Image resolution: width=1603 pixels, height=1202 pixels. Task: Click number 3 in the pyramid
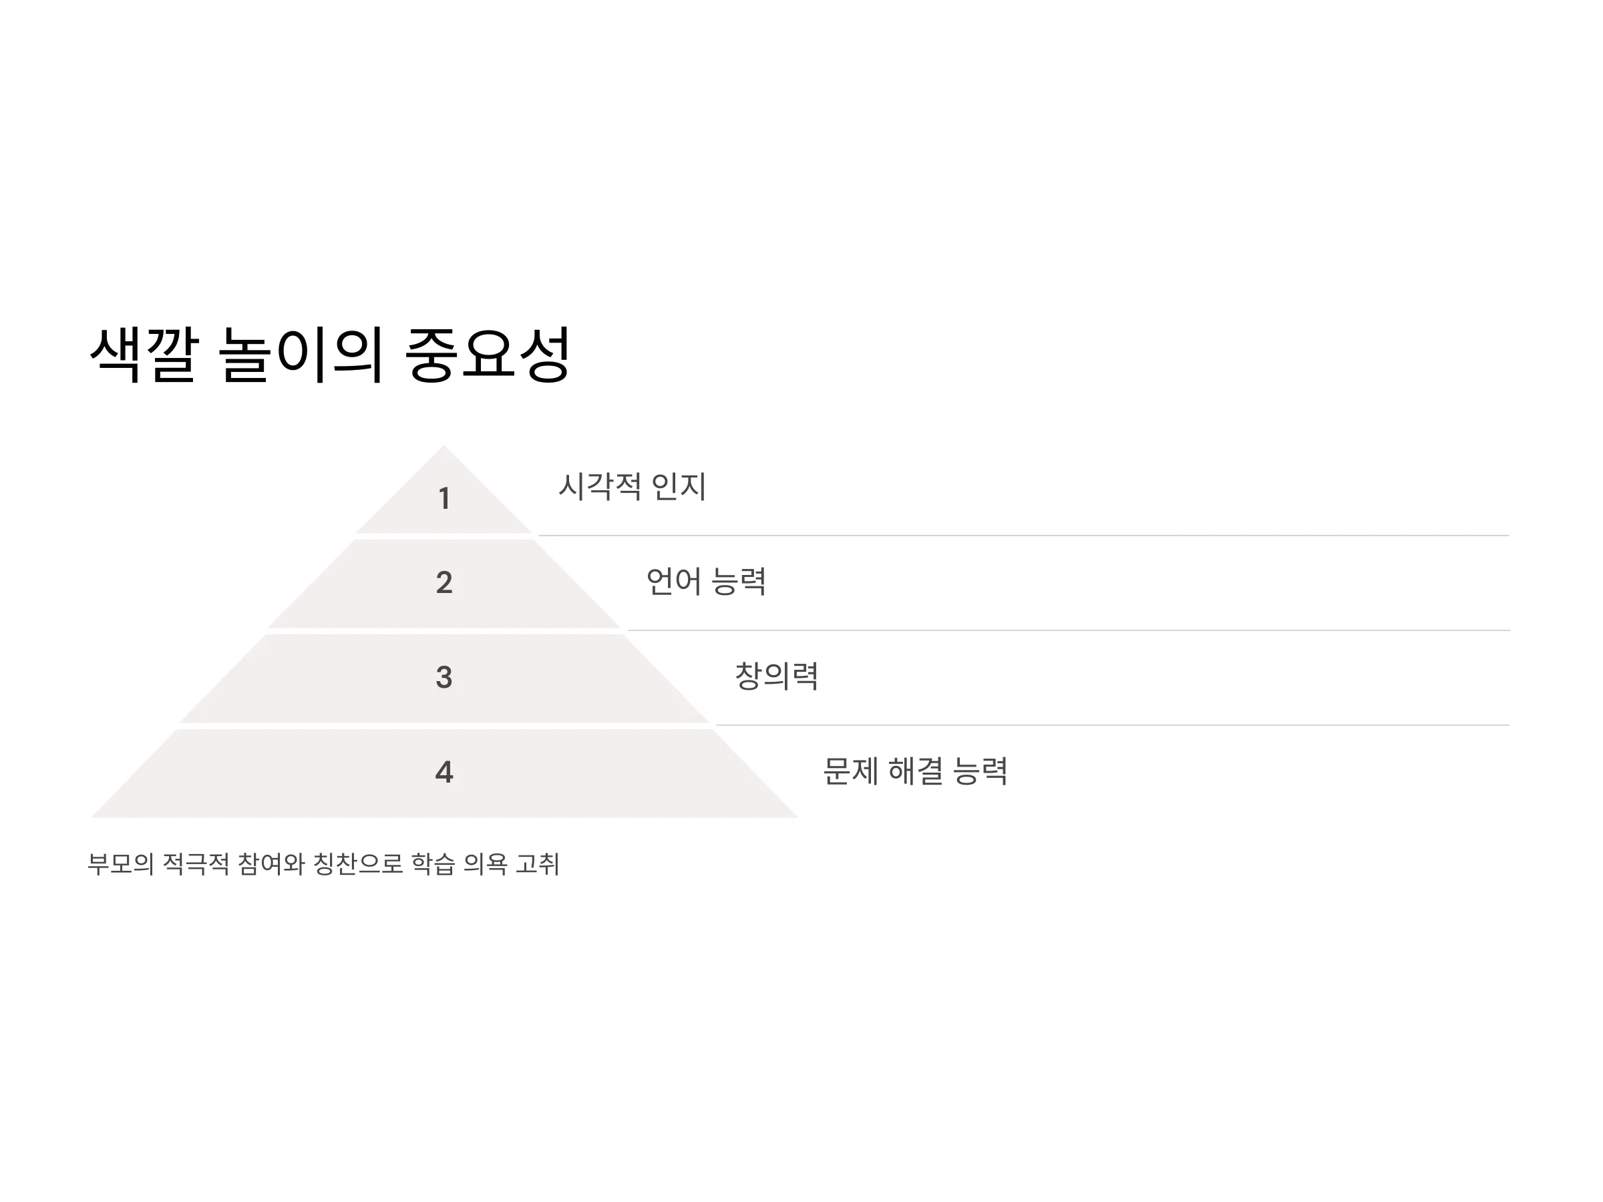[x=444, y=677]
